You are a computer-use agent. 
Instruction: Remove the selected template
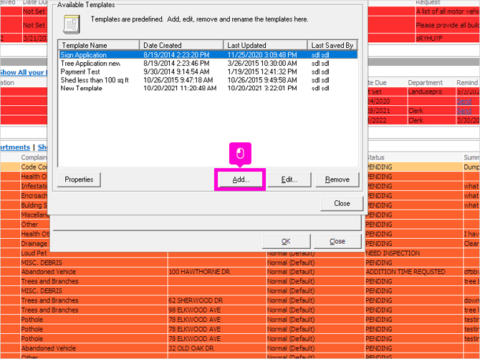[x=337, y=179]
